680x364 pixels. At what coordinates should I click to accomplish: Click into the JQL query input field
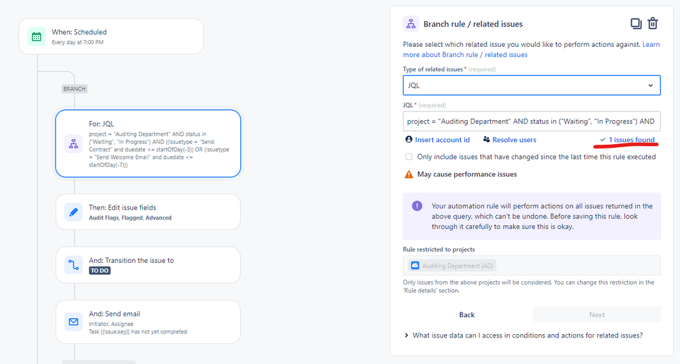pos(531,121)
